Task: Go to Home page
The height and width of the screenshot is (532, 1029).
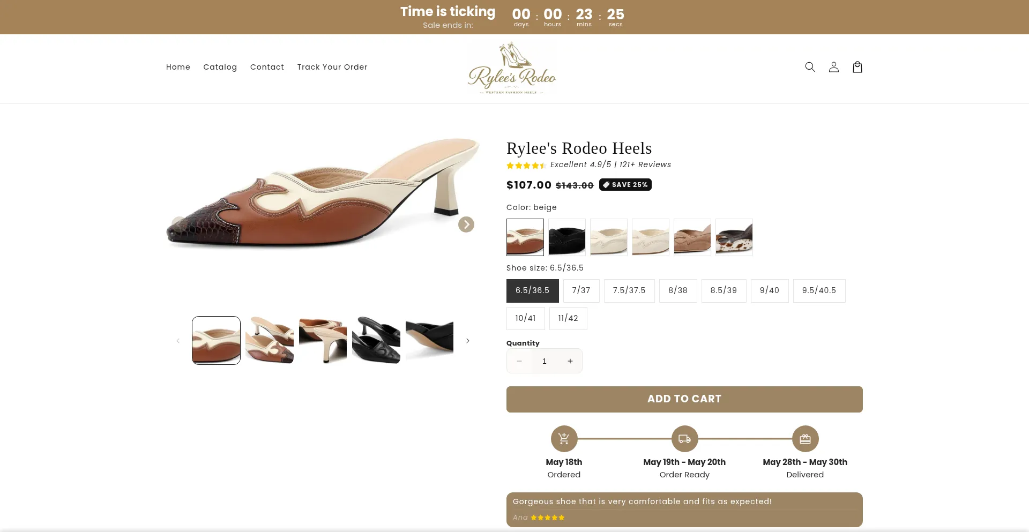Action: pyautogui.click(x=178, y=67)
